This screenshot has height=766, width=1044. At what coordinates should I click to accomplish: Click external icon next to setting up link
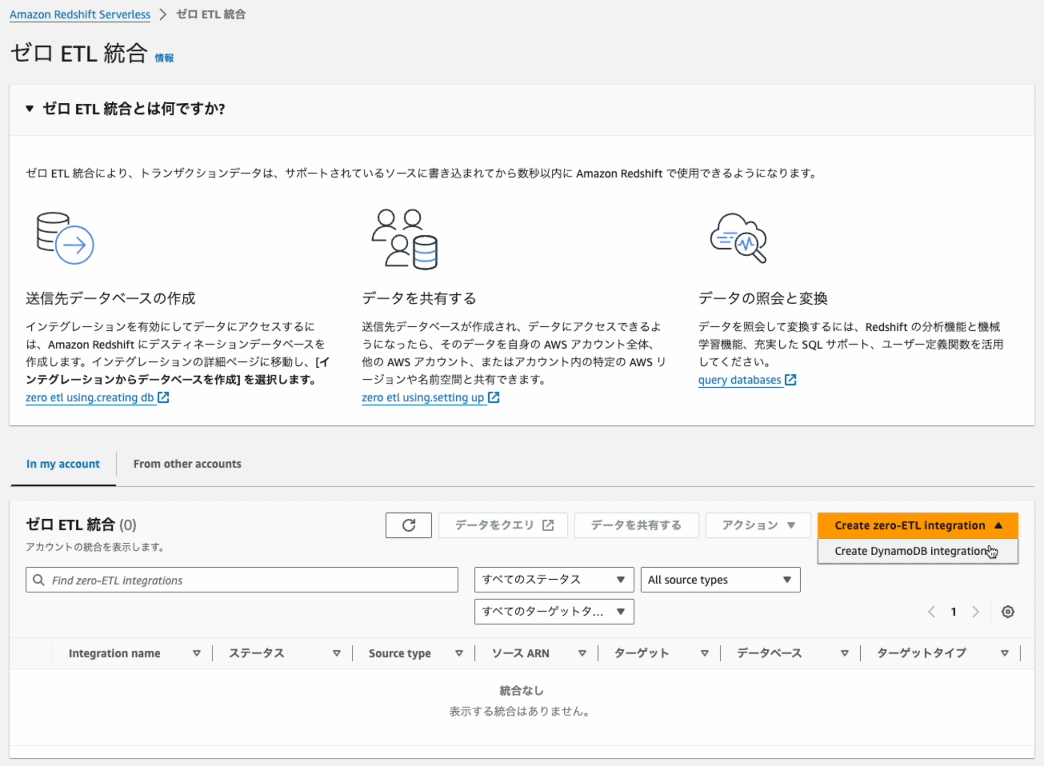point(494,397)
